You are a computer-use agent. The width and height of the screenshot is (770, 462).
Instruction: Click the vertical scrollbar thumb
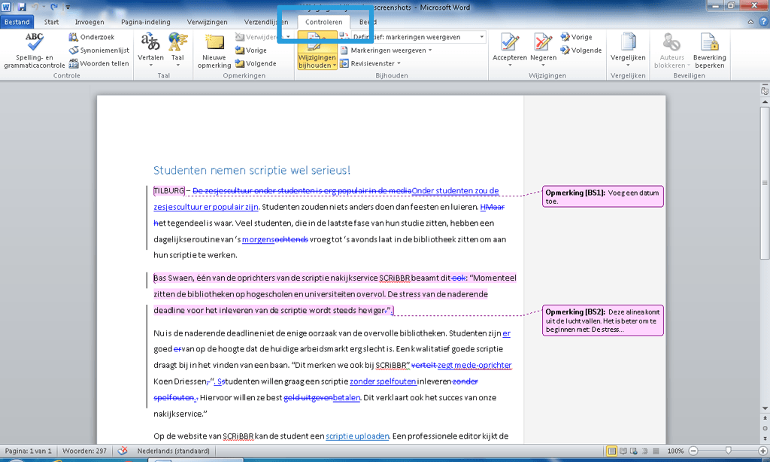pyautogui.click(x=765, y=182)
